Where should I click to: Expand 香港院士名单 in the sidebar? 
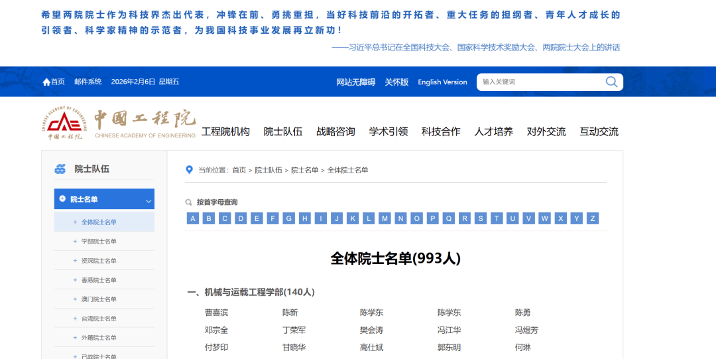click(98, 280)
